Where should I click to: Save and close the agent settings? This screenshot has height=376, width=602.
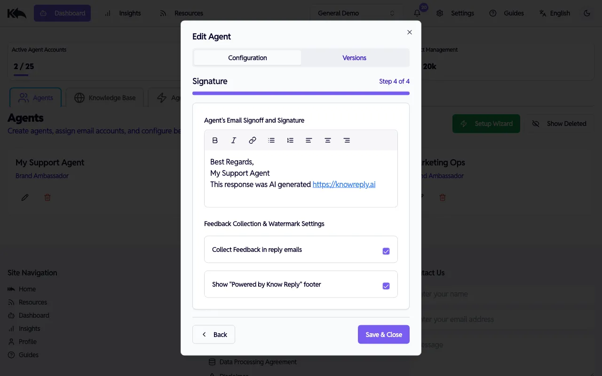[383, 334]
